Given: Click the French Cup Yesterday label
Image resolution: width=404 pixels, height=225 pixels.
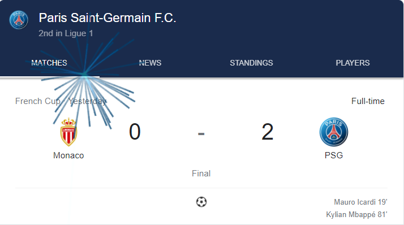Looking at the screenshot, I should [x=61, y=101].
